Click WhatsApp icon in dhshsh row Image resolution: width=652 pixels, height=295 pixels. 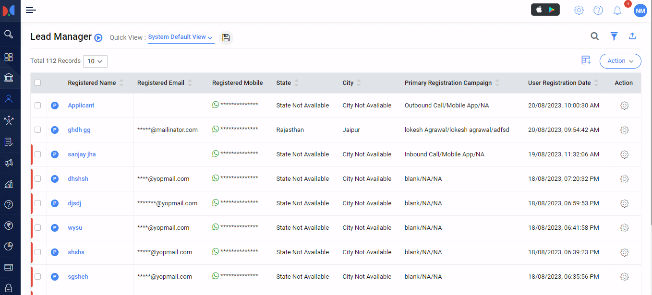click(216, 178)
